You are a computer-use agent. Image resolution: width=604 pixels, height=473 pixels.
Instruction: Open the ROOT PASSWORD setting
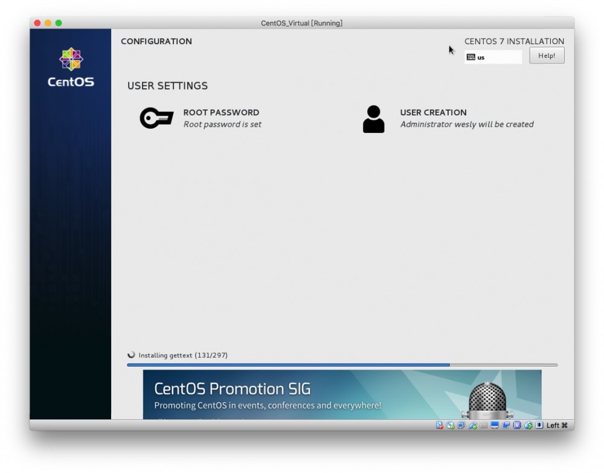[x=201, y=118]
